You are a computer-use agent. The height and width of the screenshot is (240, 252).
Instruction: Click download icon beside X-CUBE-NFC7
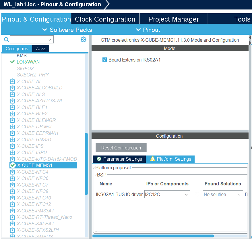(12, 185)
